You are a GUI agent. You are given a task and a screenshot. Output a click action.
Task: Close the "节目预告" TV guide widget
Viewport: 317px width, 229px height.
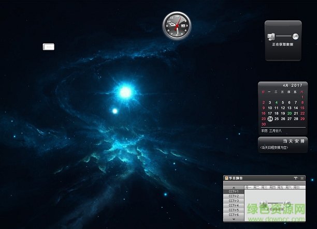(x=302, y=178)
